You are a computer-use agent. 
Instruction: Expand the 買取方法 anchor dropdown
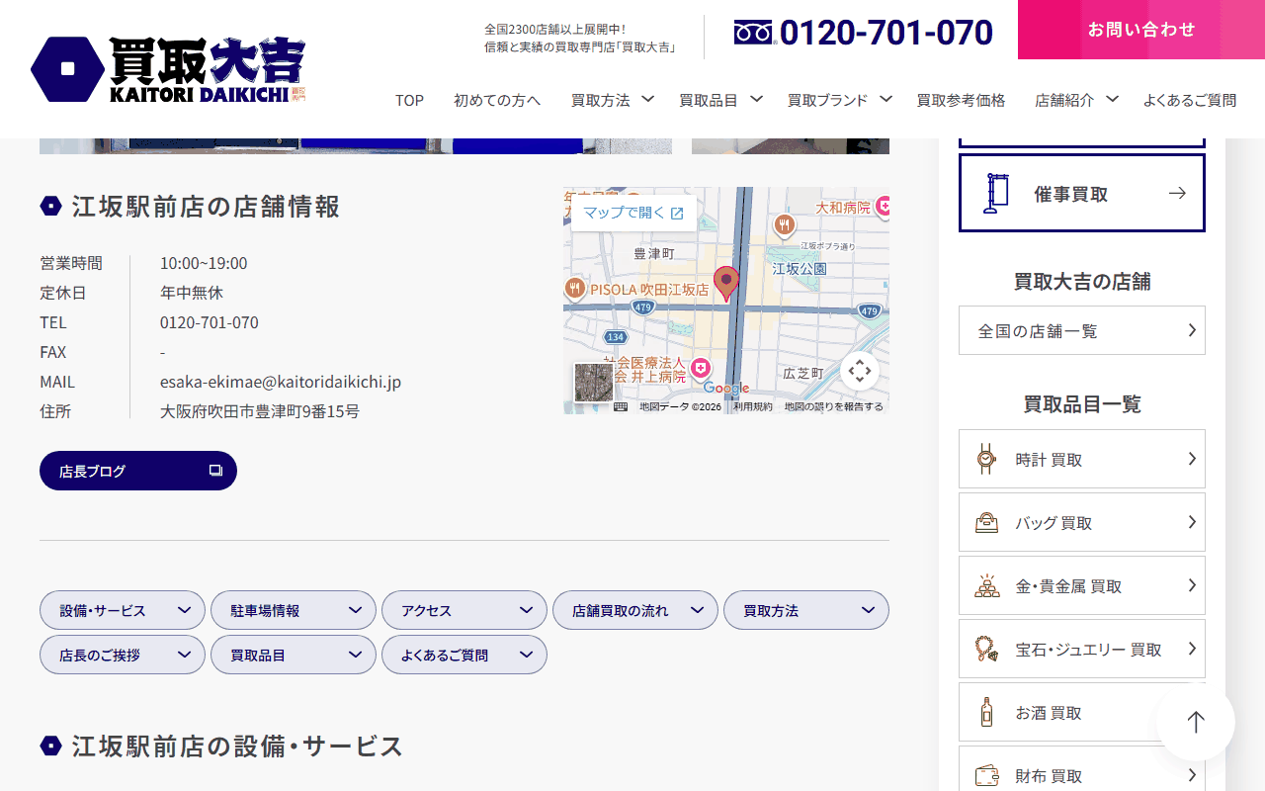(806, 610)
